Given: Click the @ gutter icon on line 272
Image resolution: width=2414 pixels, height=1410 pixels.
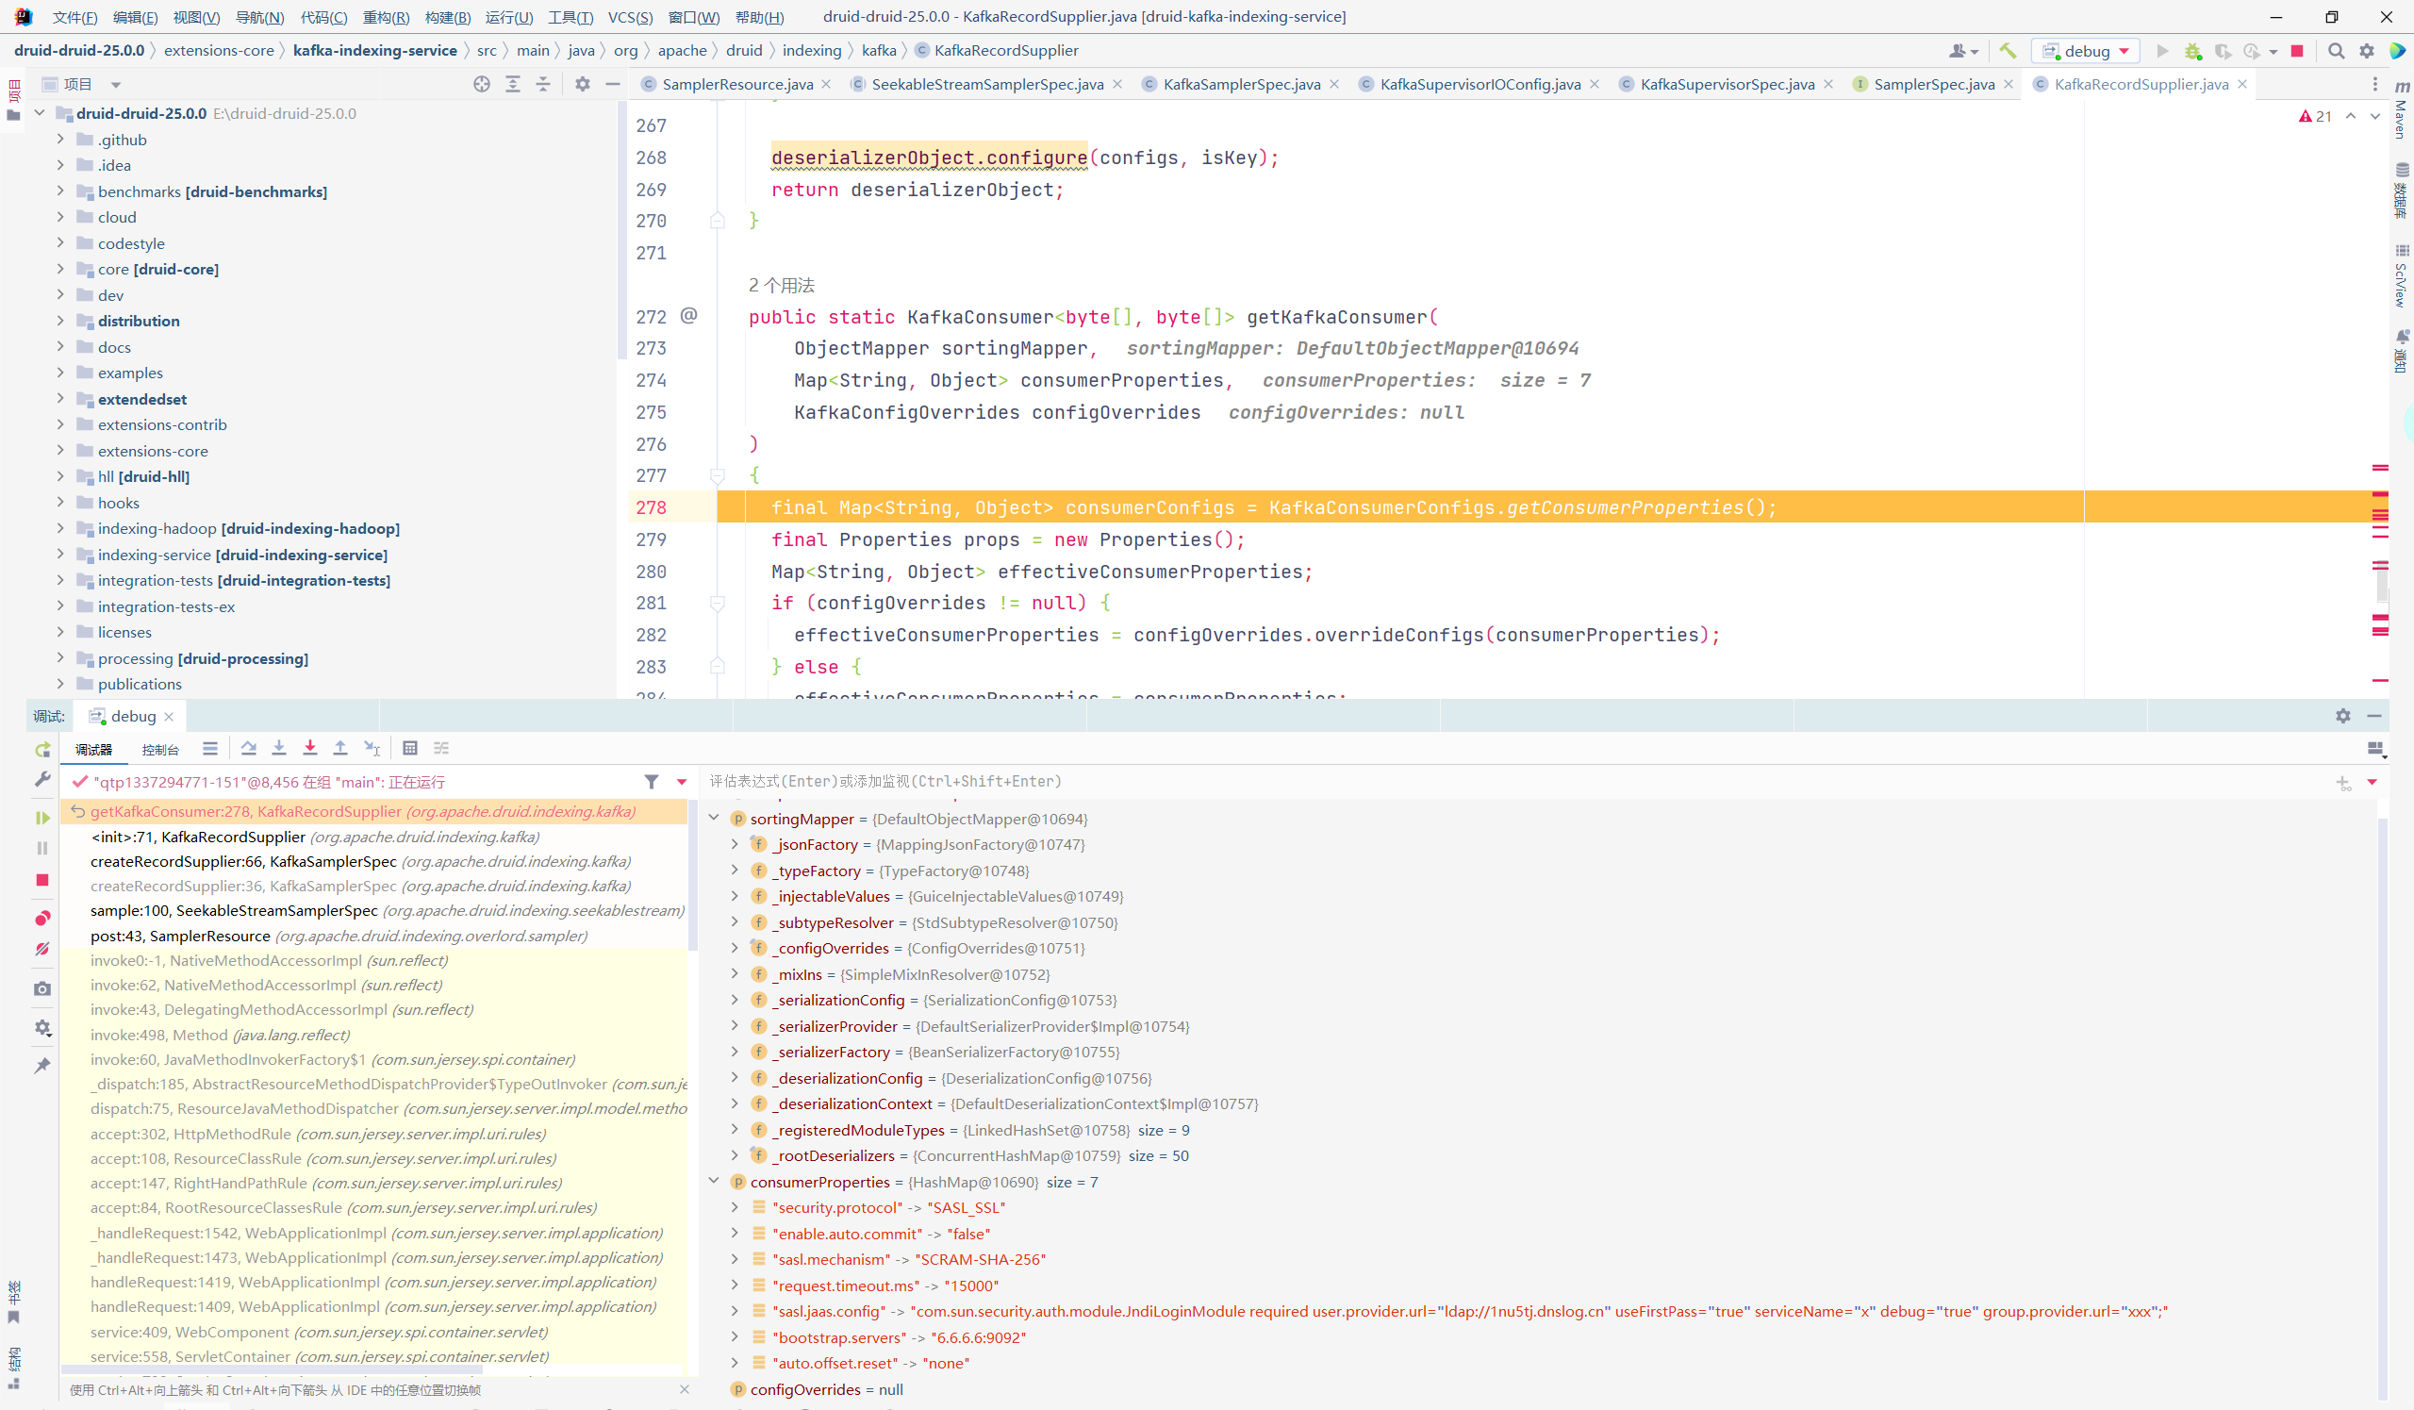Looking at the screenshot, I should click(x=688, y=315).
